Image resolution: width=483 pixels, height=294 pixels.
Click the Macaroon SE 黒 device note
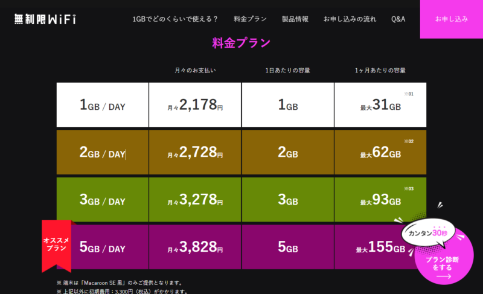coord(120,283)
